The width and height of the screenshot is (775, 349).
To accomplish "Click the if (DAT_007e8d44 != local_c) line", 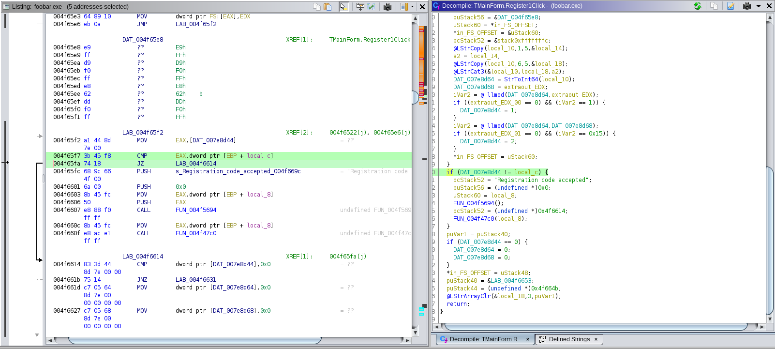I will click(x=497, y=172).
